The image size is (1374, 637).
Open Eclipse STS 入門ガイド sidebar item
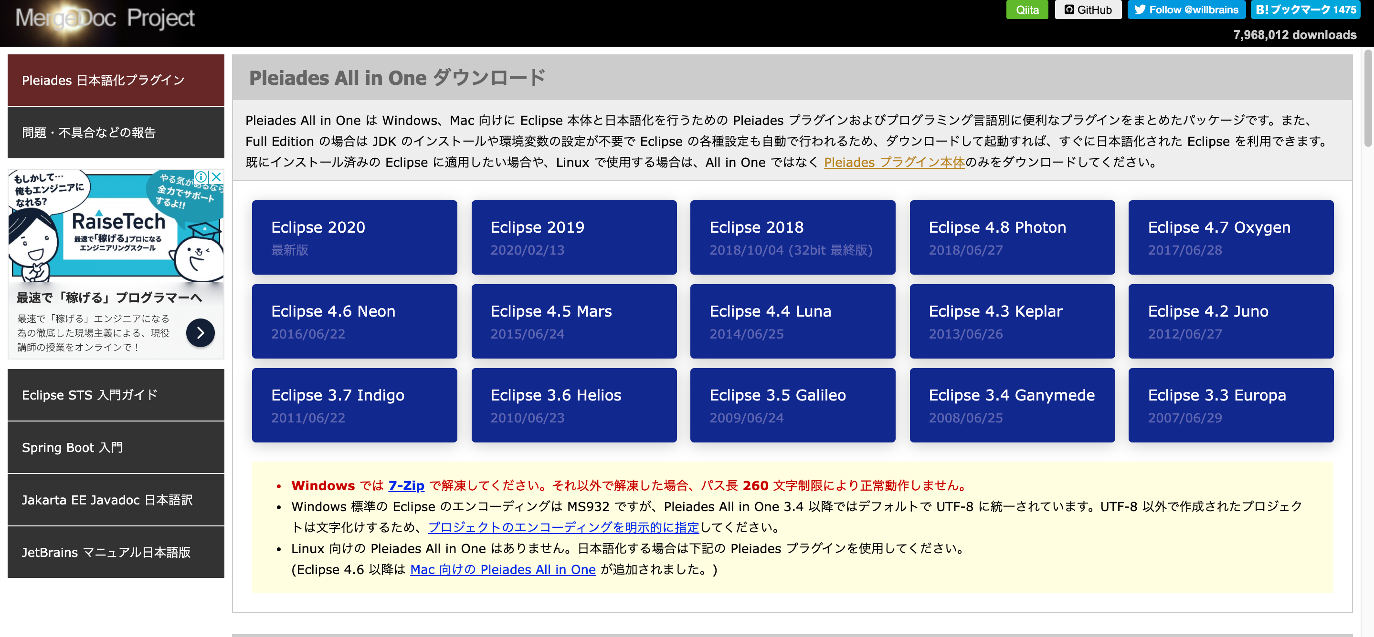[x=116, y=395]
